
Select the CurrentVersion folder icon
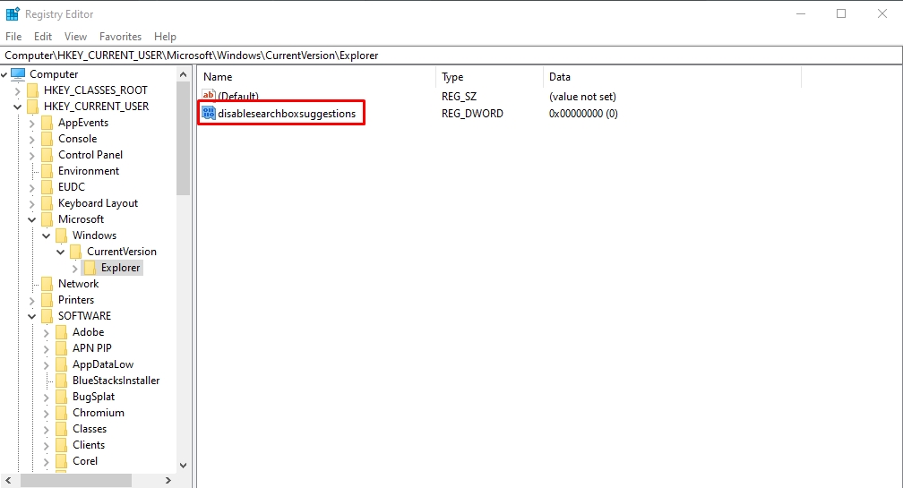(75, 252)
